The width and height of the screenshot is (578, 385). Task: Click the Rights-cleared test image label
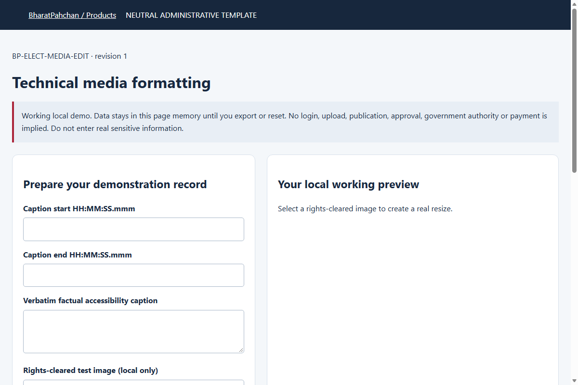[x=91, y=371]
